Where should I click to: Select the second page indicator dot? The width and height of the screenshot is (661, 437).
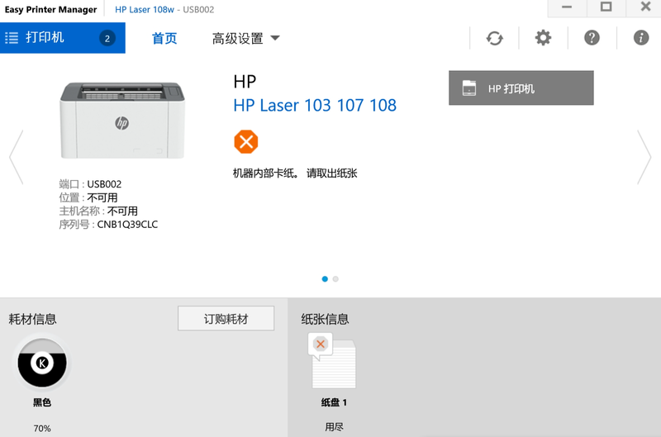[x=335, y=279]
